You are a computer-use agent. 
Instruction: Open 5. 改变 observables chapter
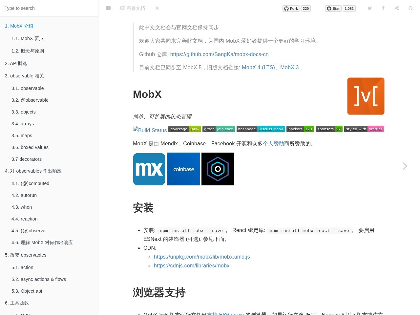coord(49,255)
